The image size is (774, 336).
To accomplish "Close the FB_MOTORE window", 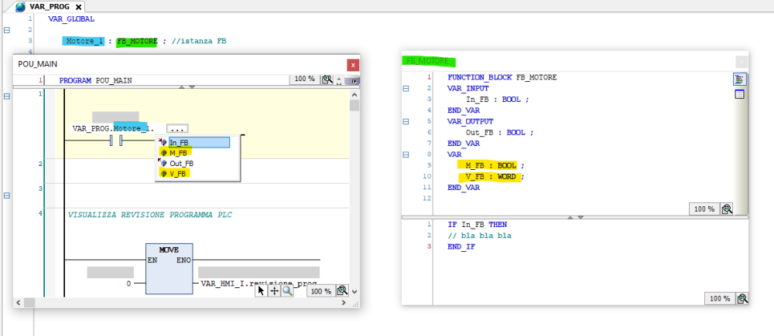I will click(741, 62).
